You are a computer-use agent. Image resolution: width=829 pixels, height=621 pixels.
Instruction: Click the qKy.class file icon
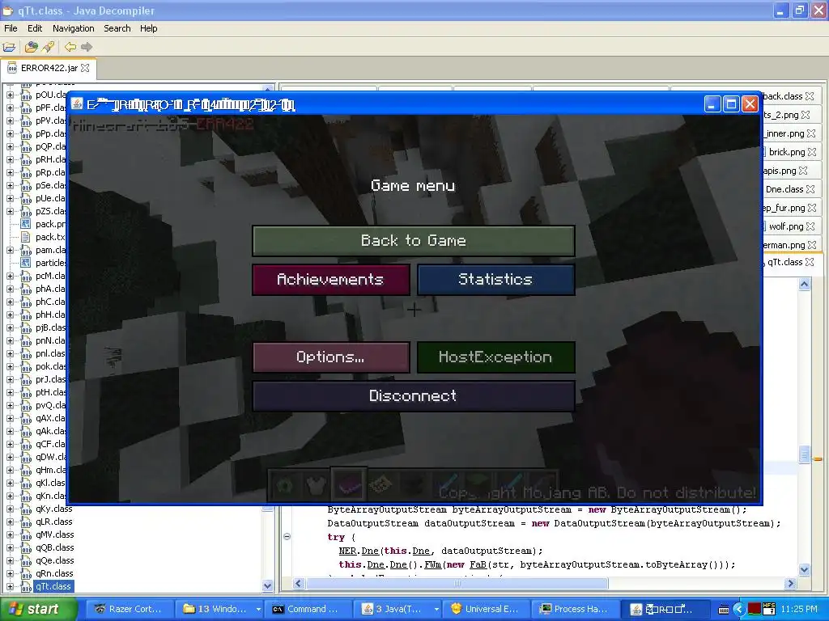pos(25,509)
